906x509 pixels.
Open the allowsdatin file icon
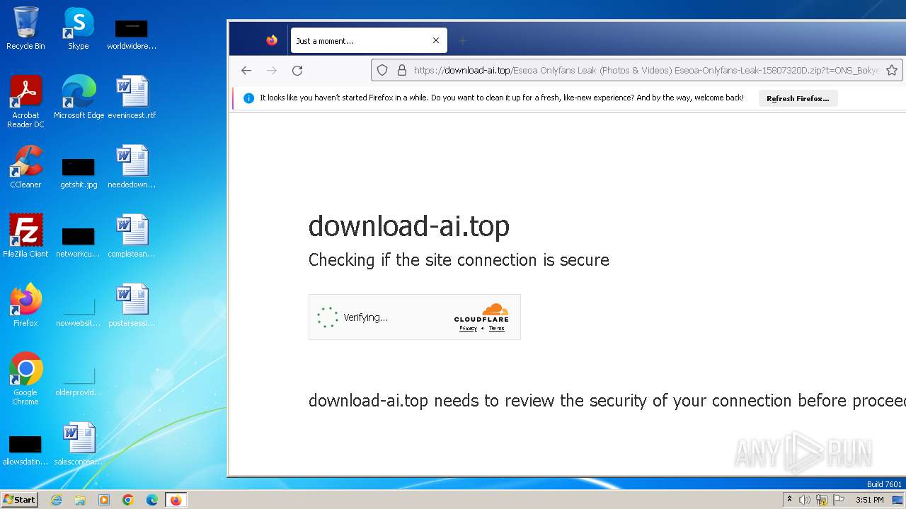coord(25,450)
